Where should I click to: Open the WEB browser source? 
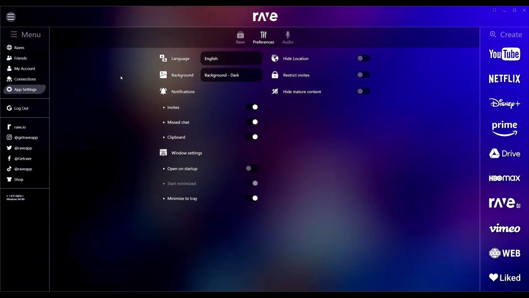pyautogui.click(x=504, y=253)
